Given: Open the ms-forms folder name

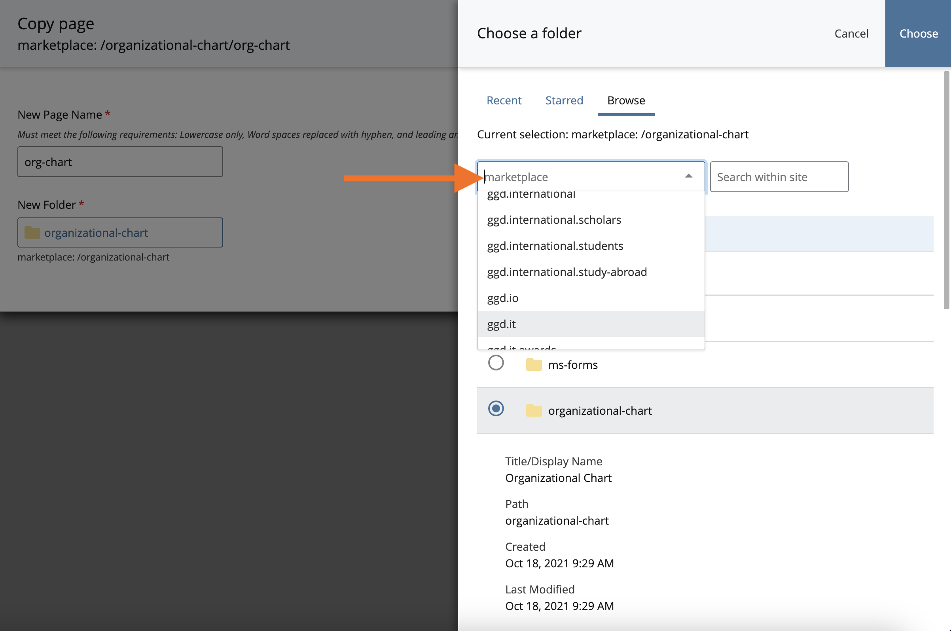Looking at the screenshot, I should point(572,365).
